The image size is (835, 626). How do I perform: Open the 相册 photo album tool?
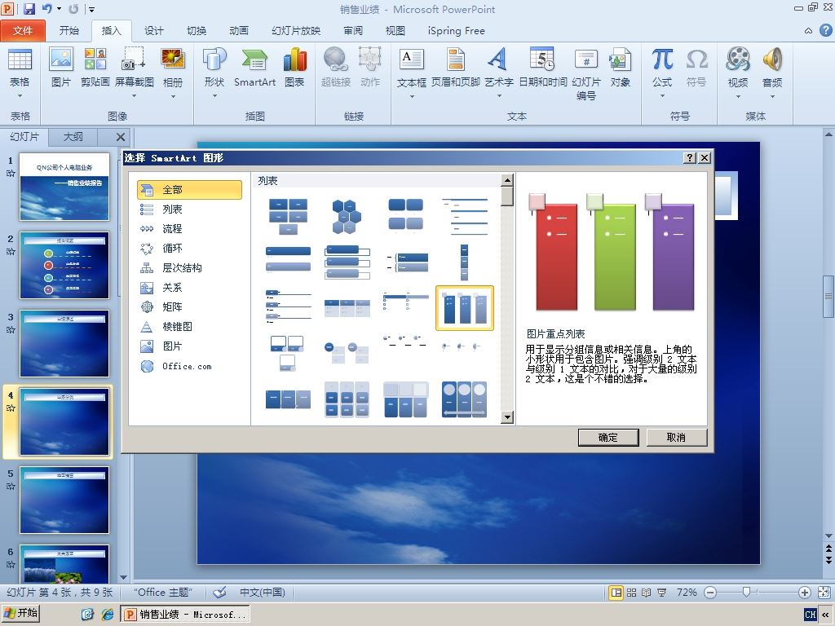click(x=173, y=68)
